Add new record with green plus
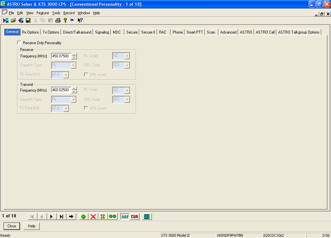 click(83, 216)
